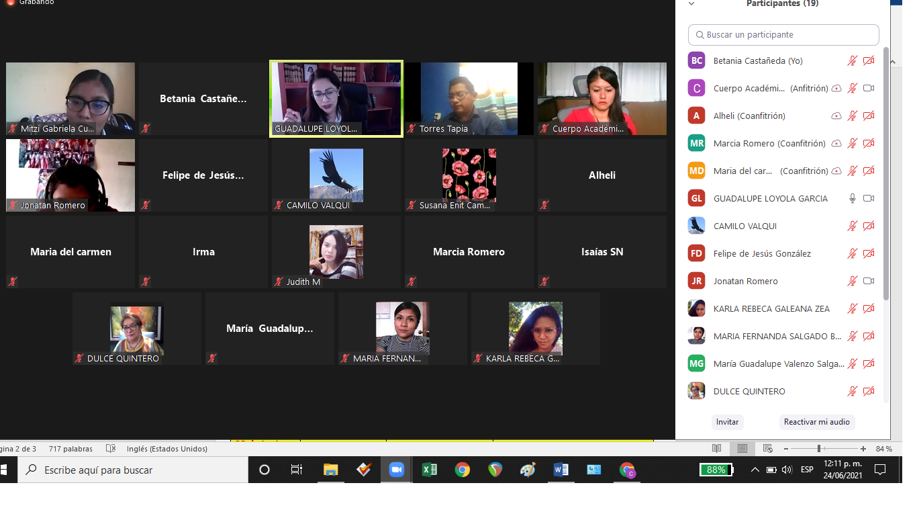
Task: Open Excel from the Windows taskbar
Action: pos(430,470)
